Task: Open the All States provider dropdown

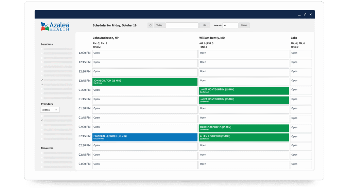Action: tap(50, 110)
